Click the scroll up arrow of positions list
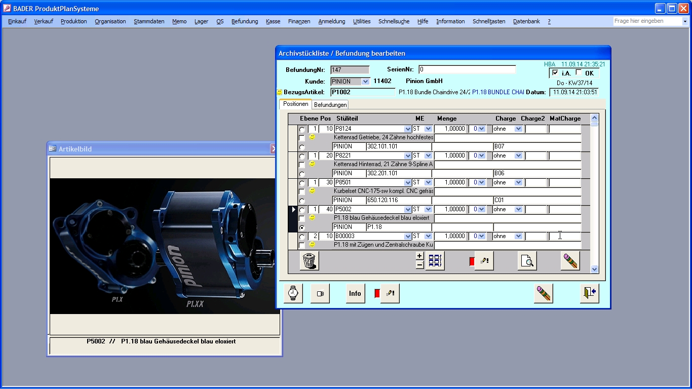The image size is (692, 389). (595, 118)
